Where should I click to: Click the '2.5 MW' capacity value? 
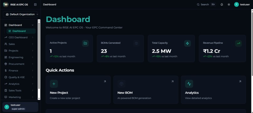pos(162,51)
